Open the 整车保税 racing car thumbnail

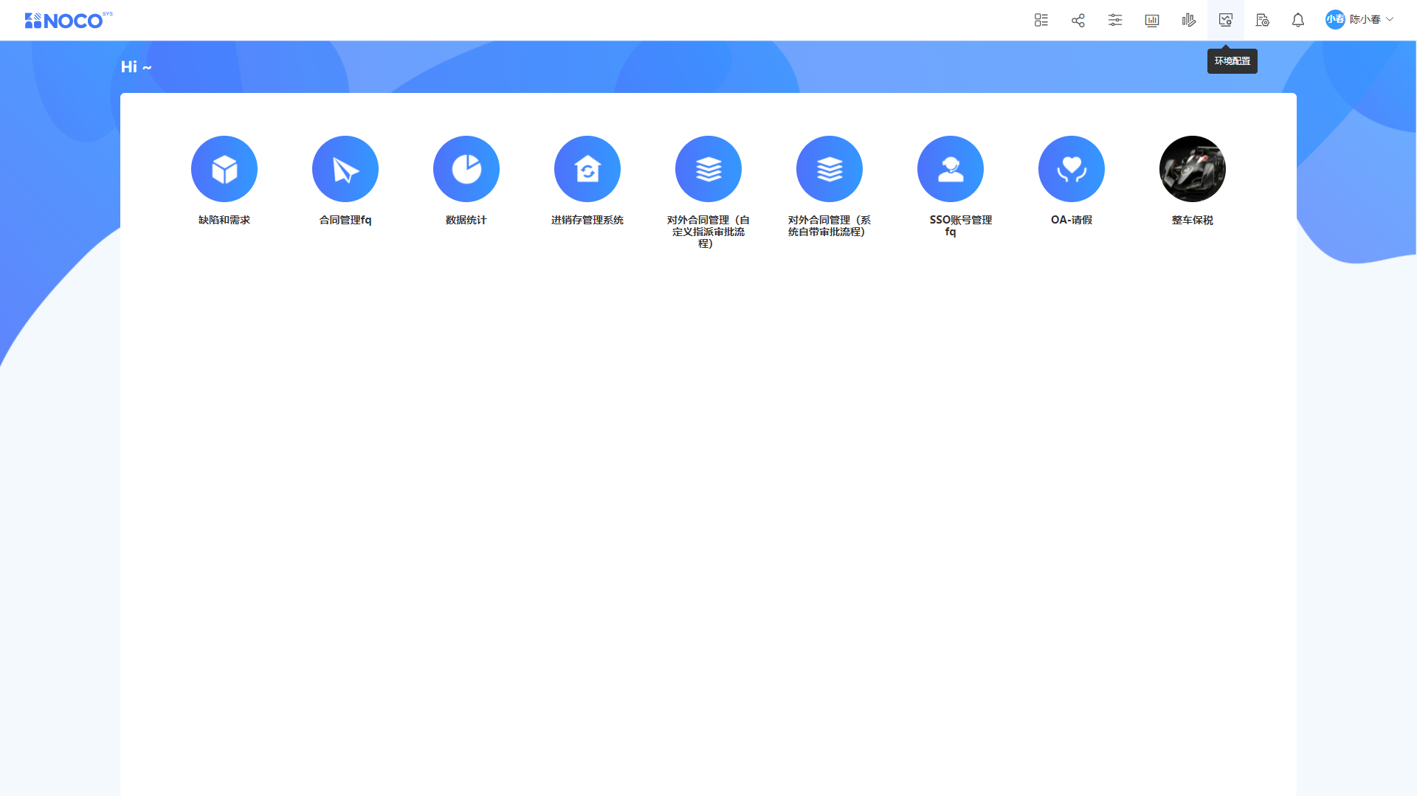point(1193,169)
